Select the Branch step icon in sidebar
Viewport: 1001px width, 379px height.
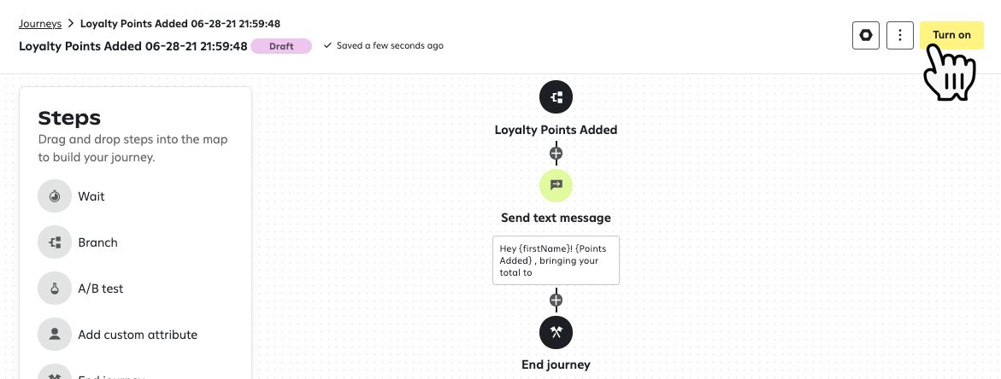[55, 242]
